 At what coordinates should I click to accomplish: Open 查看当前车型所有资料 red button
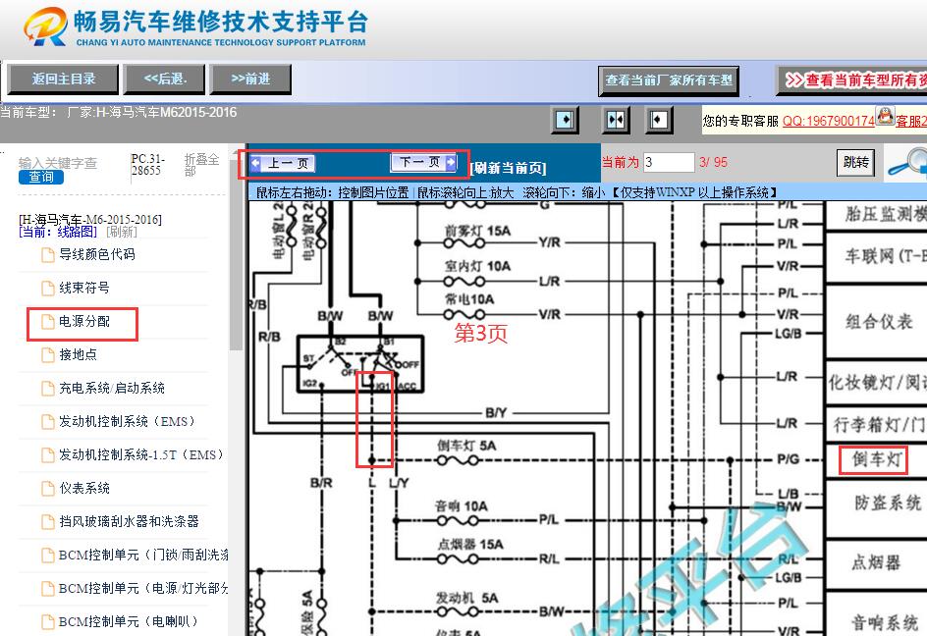[851, 81]
